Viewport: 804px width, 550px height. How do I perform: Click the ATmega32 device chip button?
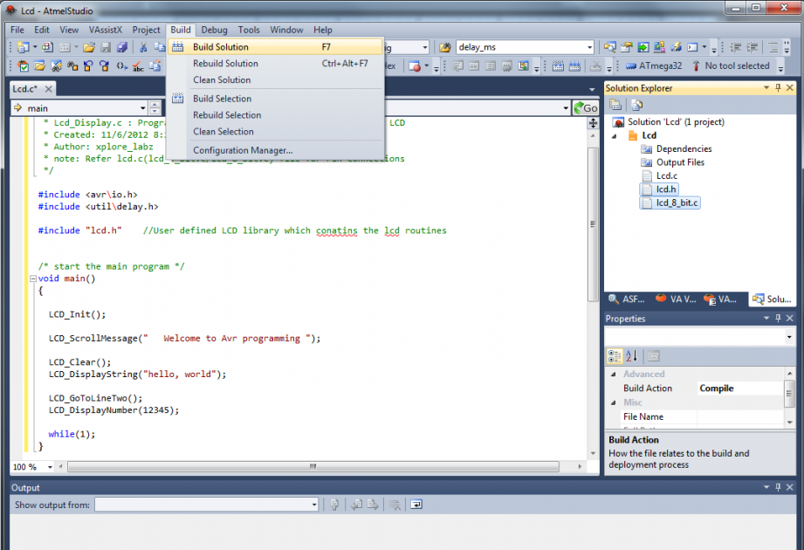pos(654,65)
